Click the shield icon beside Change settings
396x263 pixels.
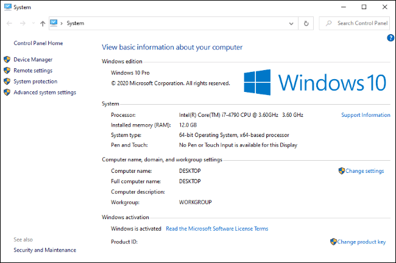pyautogui.click(x=341, y=171)
